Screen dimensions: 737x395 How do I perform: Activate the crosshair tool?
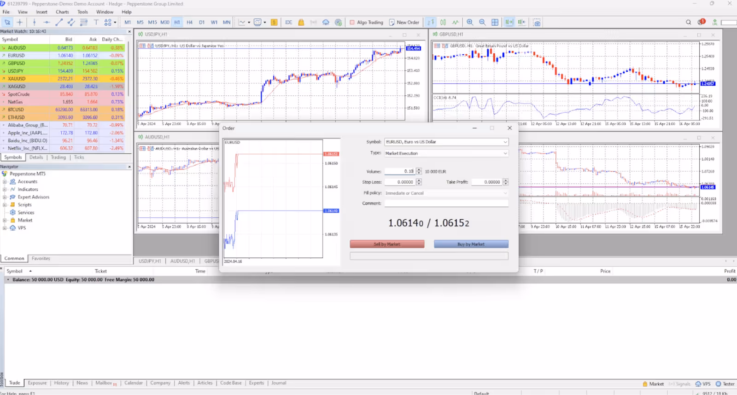pos(19,22)
